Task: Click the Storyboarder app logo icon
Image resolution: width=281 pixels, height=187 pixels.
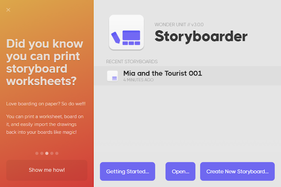Action: [126, 32]
